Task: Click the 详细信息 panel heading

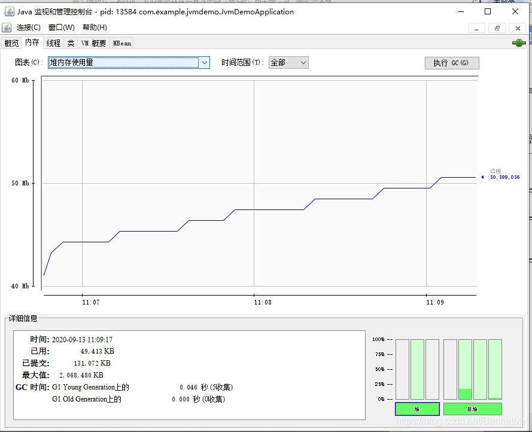Action: (x=23, y=318)
